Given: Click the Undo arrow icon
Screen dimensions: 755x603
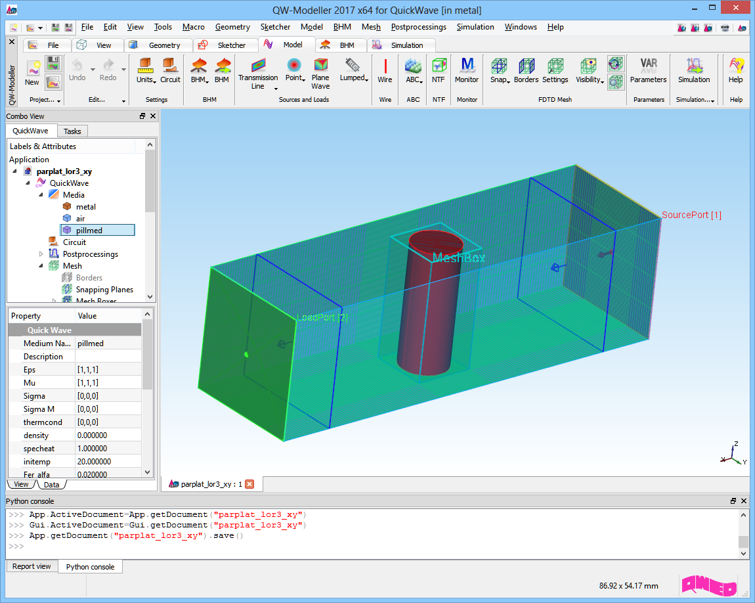Looking at the screenshot, I should 77,64.
